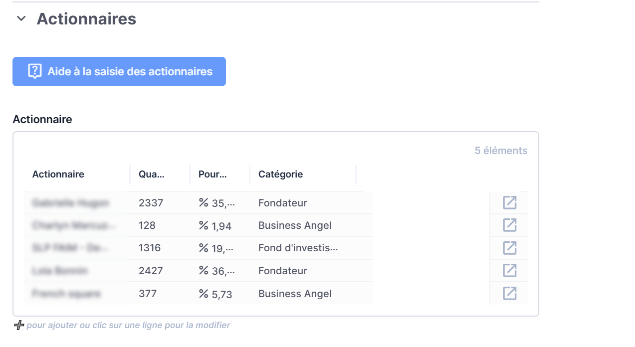Sort by the Actionnaire column header
The width and height of the screenshot is (635, 347).
tap(58, 174)
